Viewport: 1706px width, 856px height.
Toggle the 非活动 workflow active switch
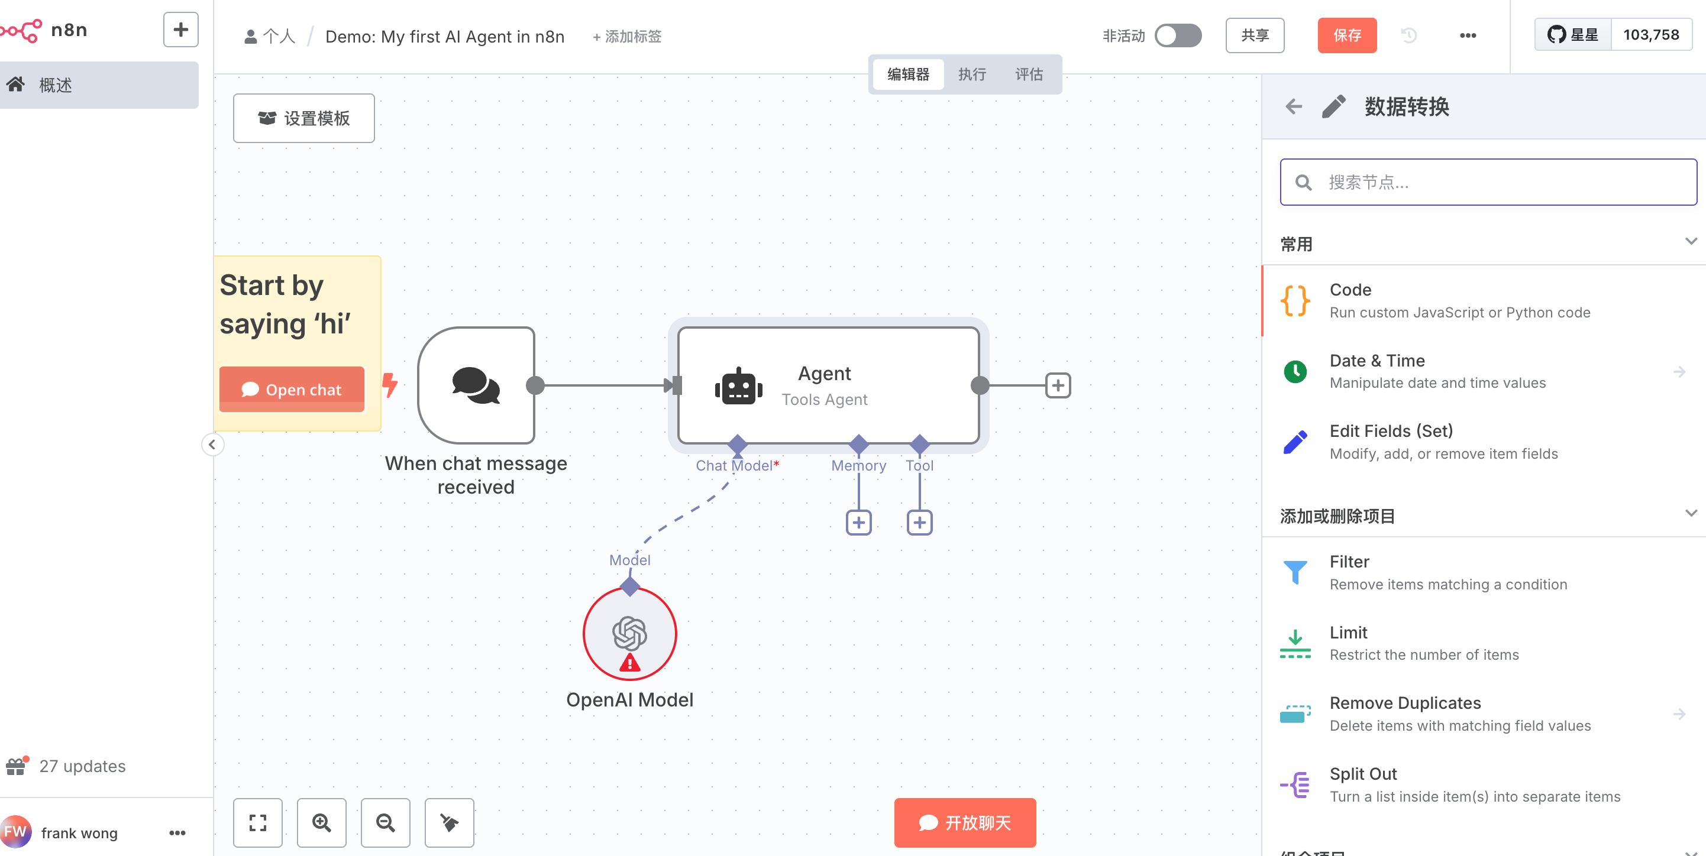(1178, 35)
